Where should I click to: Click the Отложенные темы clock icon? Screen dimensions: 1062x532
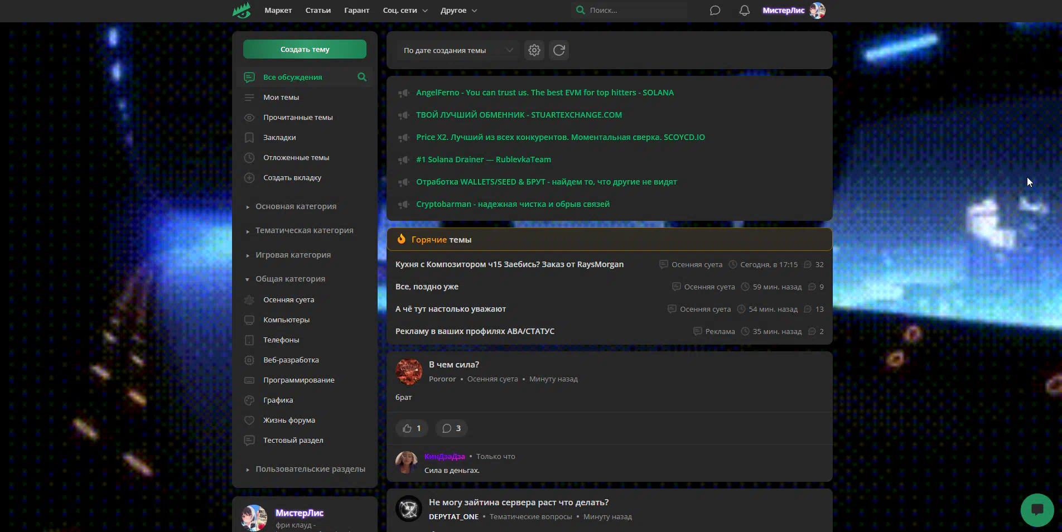click(x=249, y=158)
